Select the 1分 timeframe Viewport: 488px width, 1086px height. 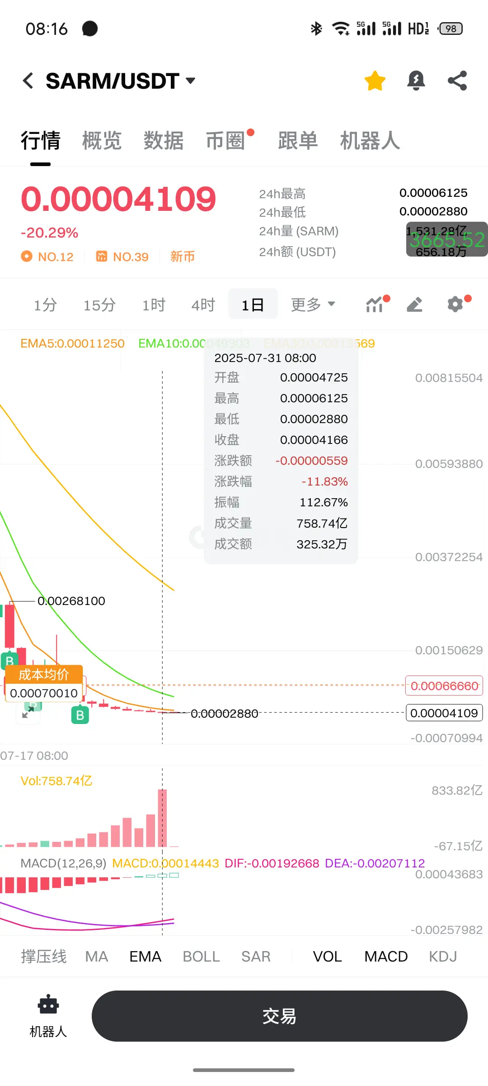tap(45, 305)
